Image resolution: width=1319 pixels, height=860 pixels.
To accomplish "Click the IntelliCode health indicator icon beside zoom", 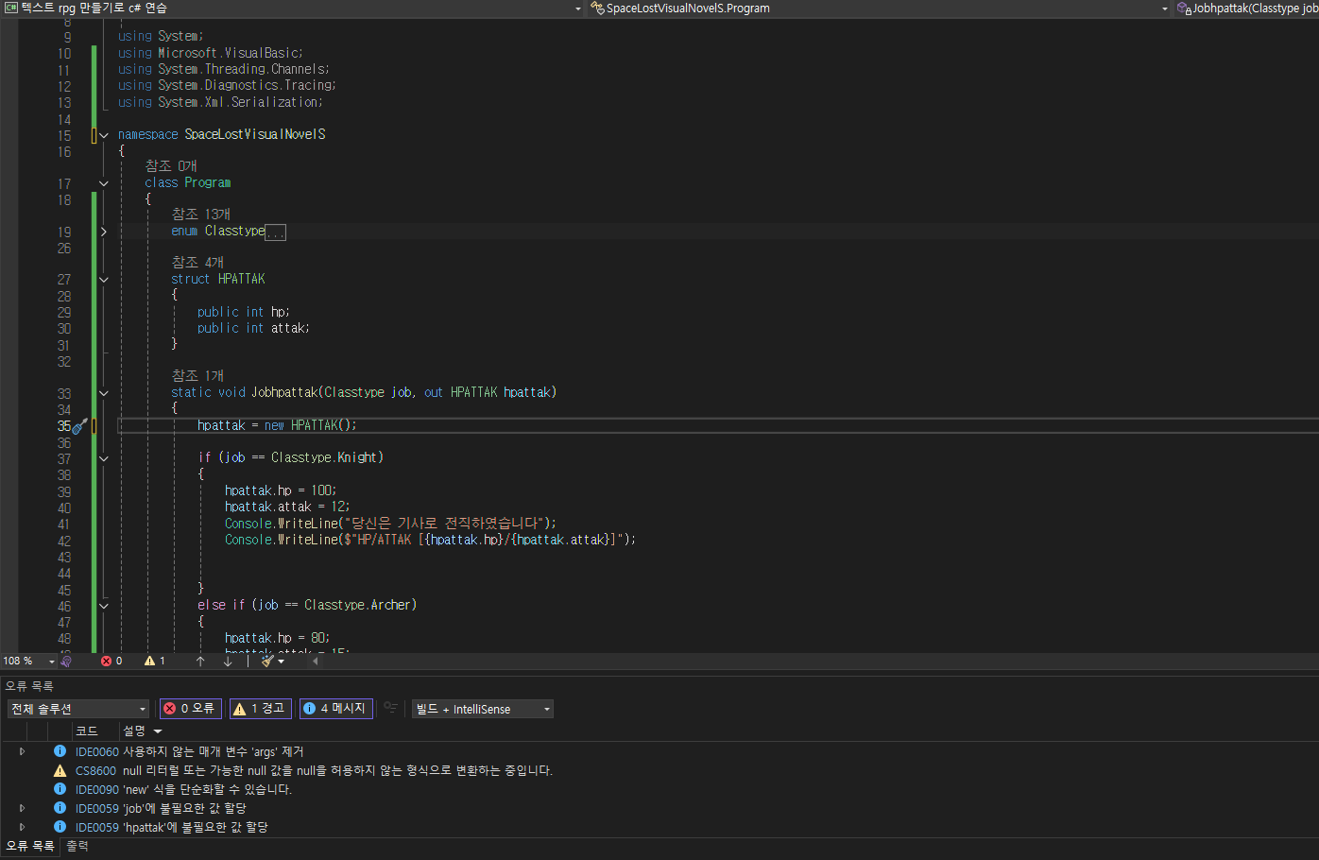I will pyautogui.click(x=66, y=661).
